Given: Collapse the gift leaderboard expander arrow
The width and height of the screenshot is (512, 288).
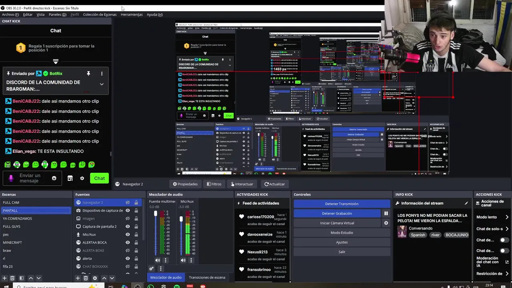Looking at the screenshot, I should 56,61.
